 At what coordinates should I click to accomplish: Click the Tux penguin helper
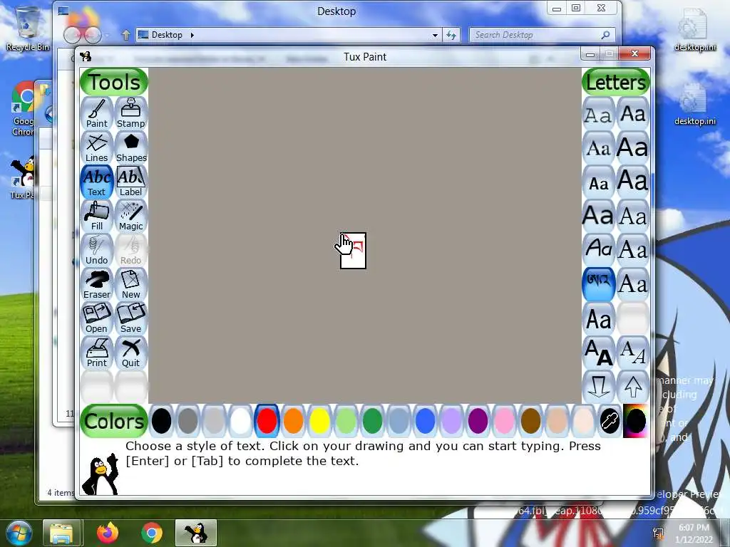(100, 474)
